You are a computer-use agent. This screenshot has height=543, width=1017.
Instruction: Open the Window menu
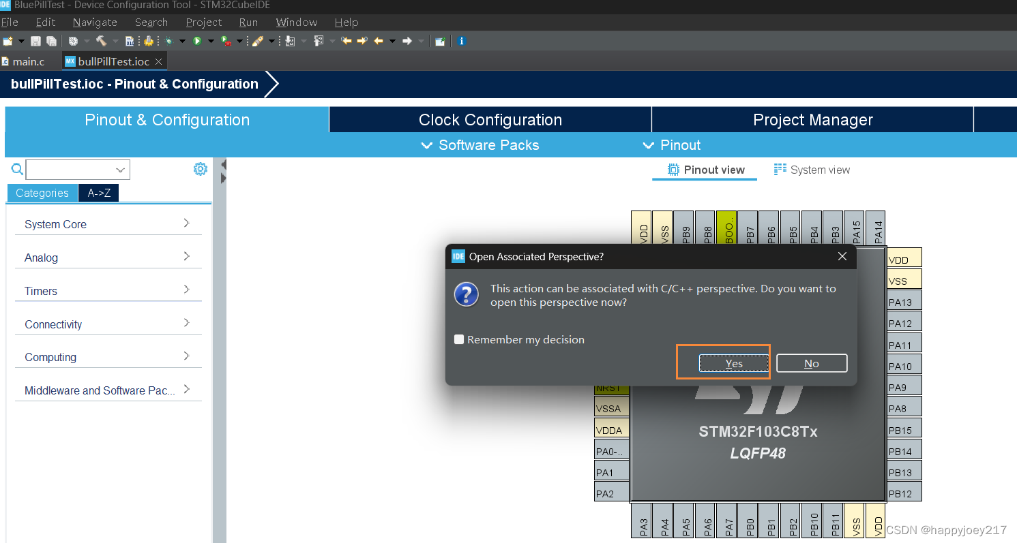[x=296, y=22]
